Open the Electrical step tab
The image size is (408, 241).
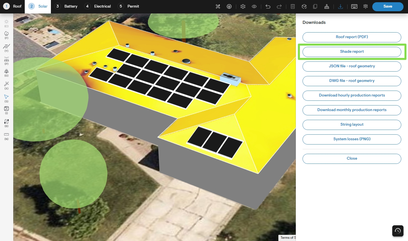98,6
